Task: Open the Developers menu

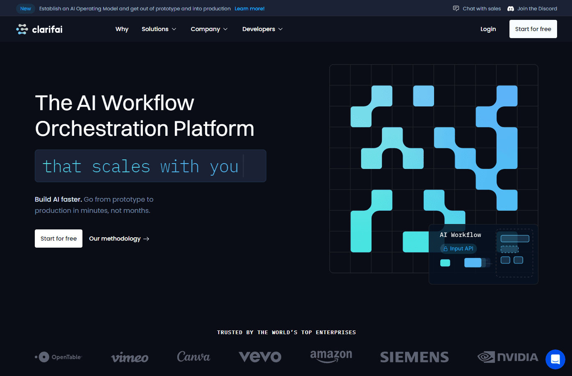Action: coord(263,29)
